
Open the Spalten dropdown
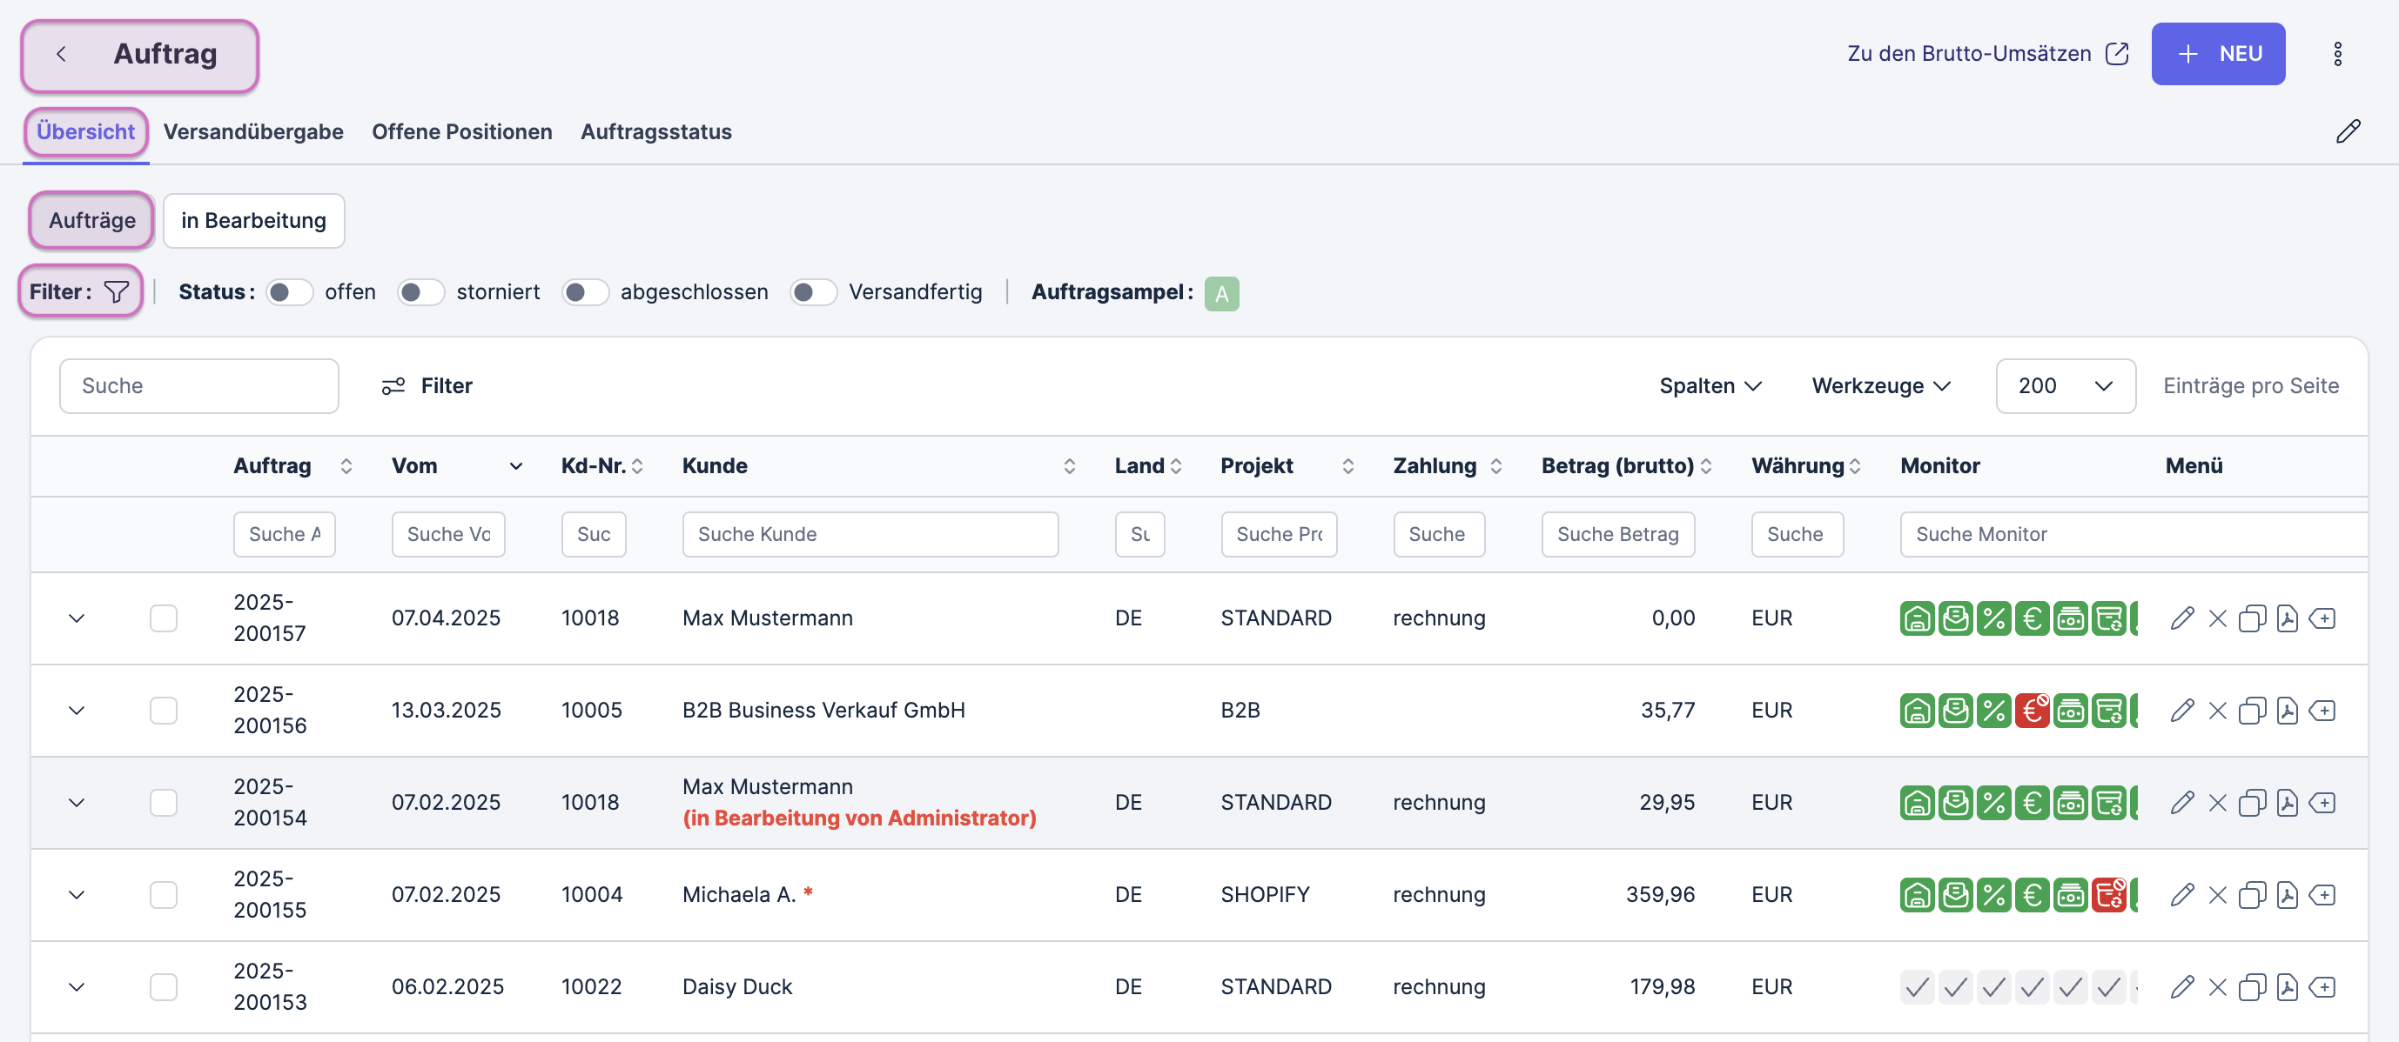click(x=1710, y=385)
